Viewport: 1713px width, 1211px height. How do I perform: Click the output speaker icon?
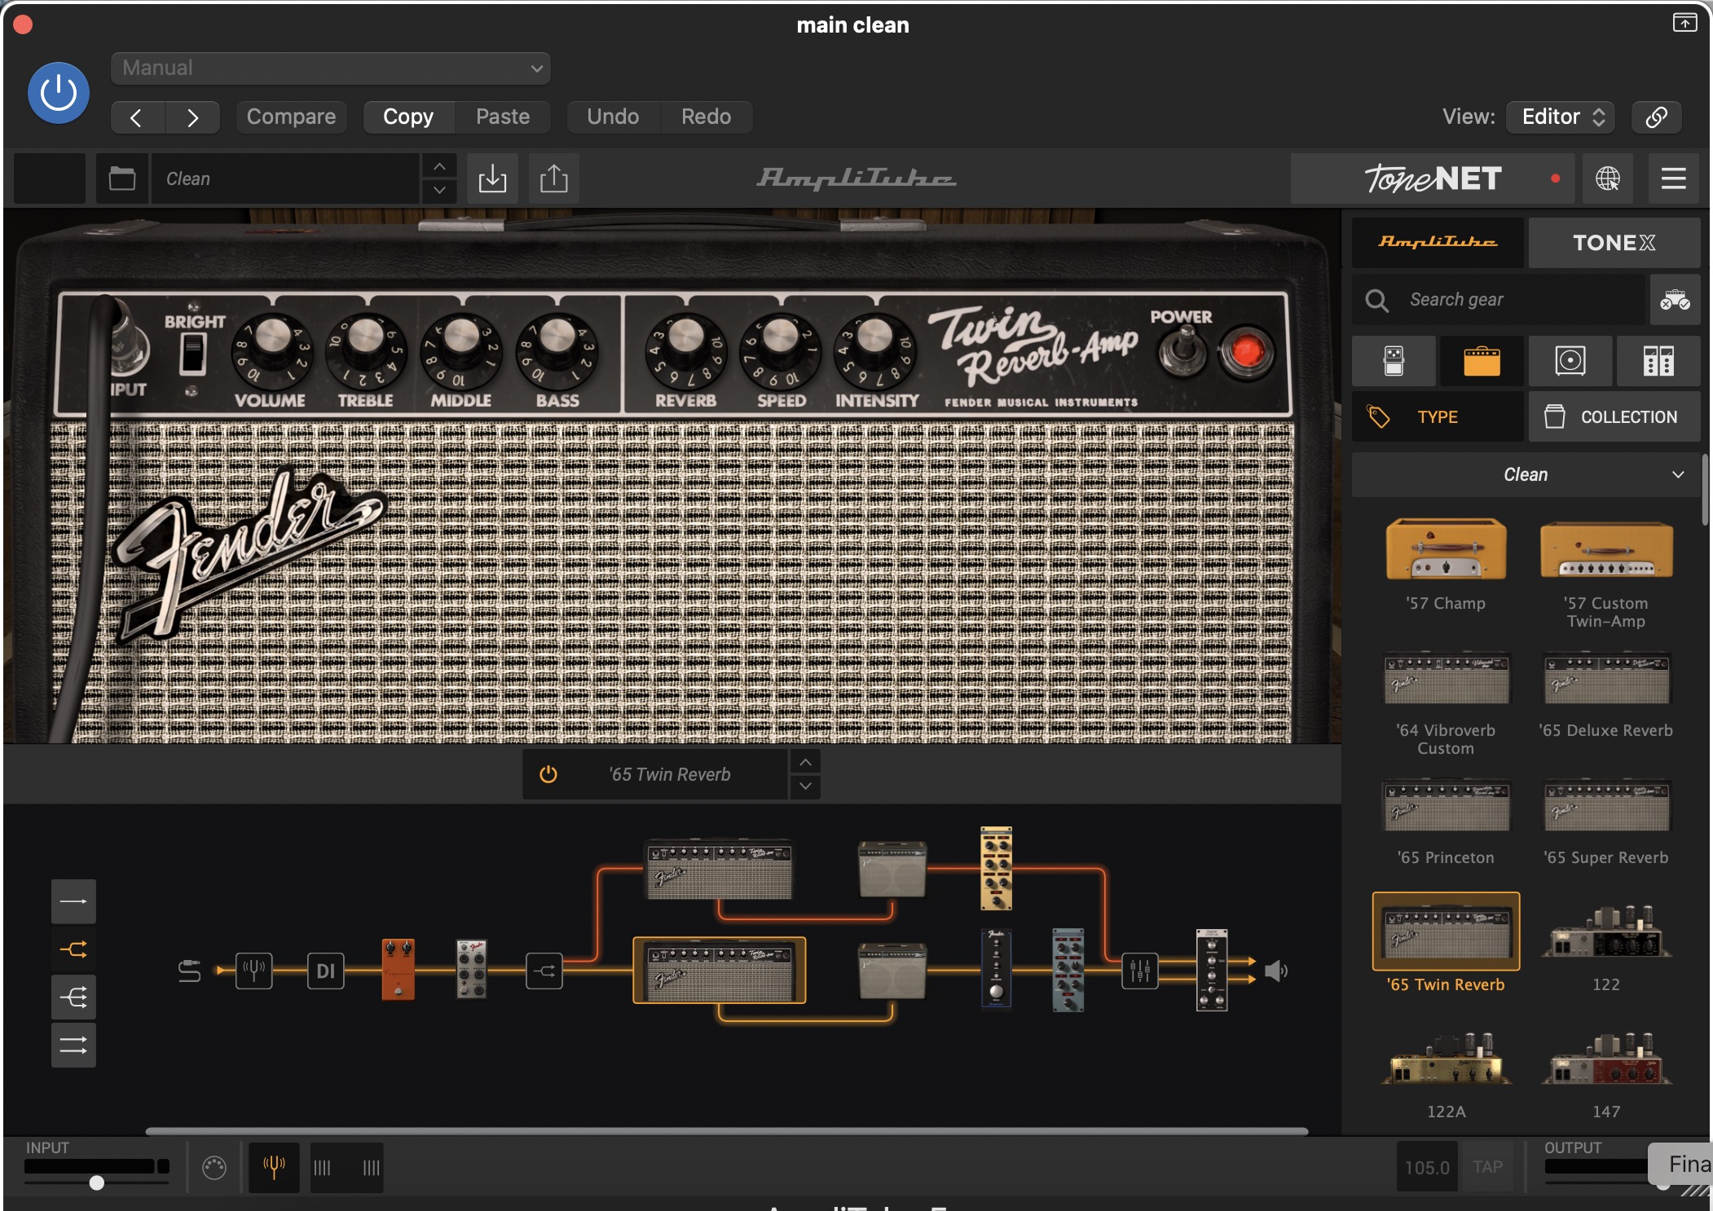pos(1276,971)
